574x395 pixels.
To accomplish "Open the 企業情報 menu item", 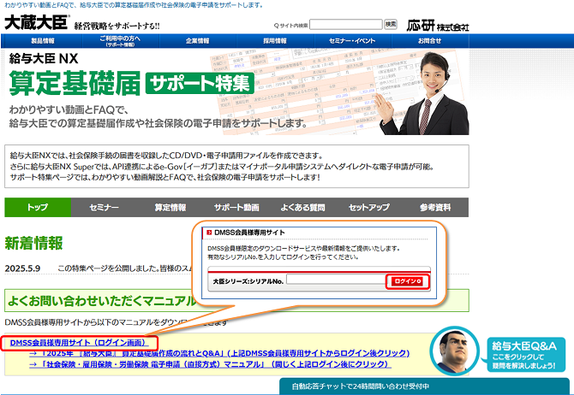I will coord(198,41).
